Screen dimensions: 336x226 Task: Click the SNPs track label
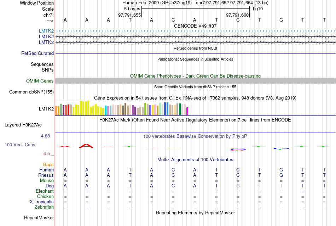click(48, 70)
